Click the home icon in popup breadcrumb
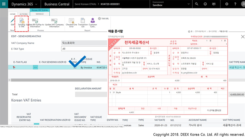 tap(189, 31)
